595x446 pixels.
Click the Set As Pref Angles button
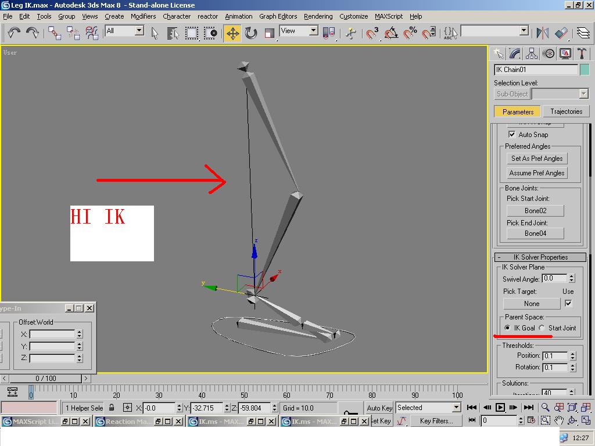[536, 159]
